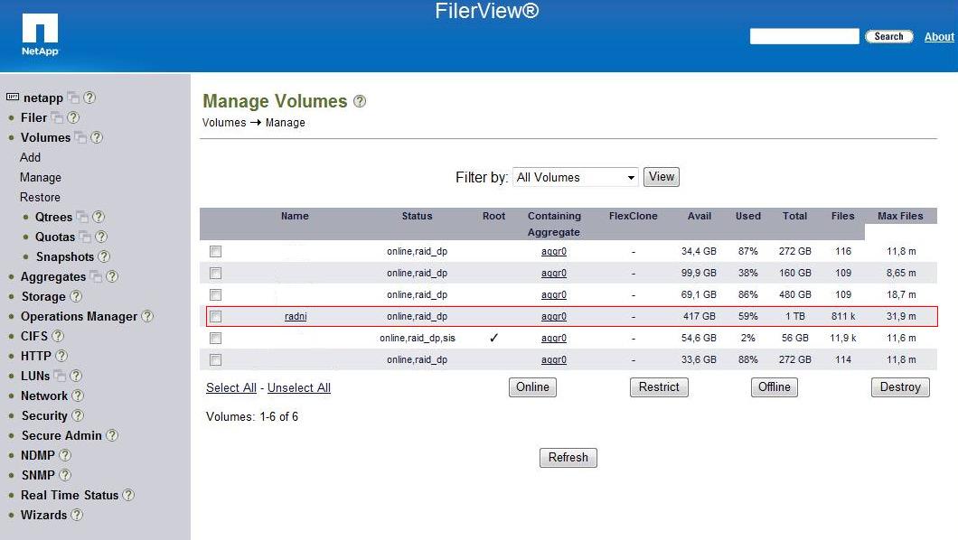Expand the CIFS menu section
The width and height of the screenshot is (958, 540).
click(x=34, y=336)
